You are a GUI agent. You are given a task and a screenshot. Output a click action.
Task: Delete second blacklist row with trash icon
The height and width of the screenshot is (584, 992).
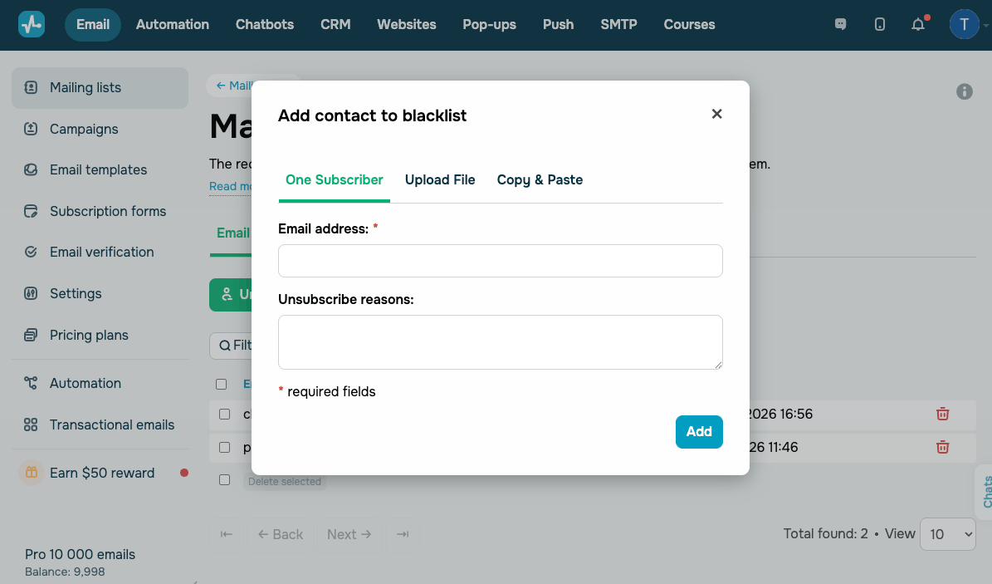click(x=943, y=447)
